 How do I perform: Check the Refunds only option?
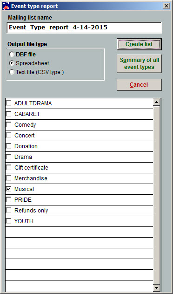(9, 211)
